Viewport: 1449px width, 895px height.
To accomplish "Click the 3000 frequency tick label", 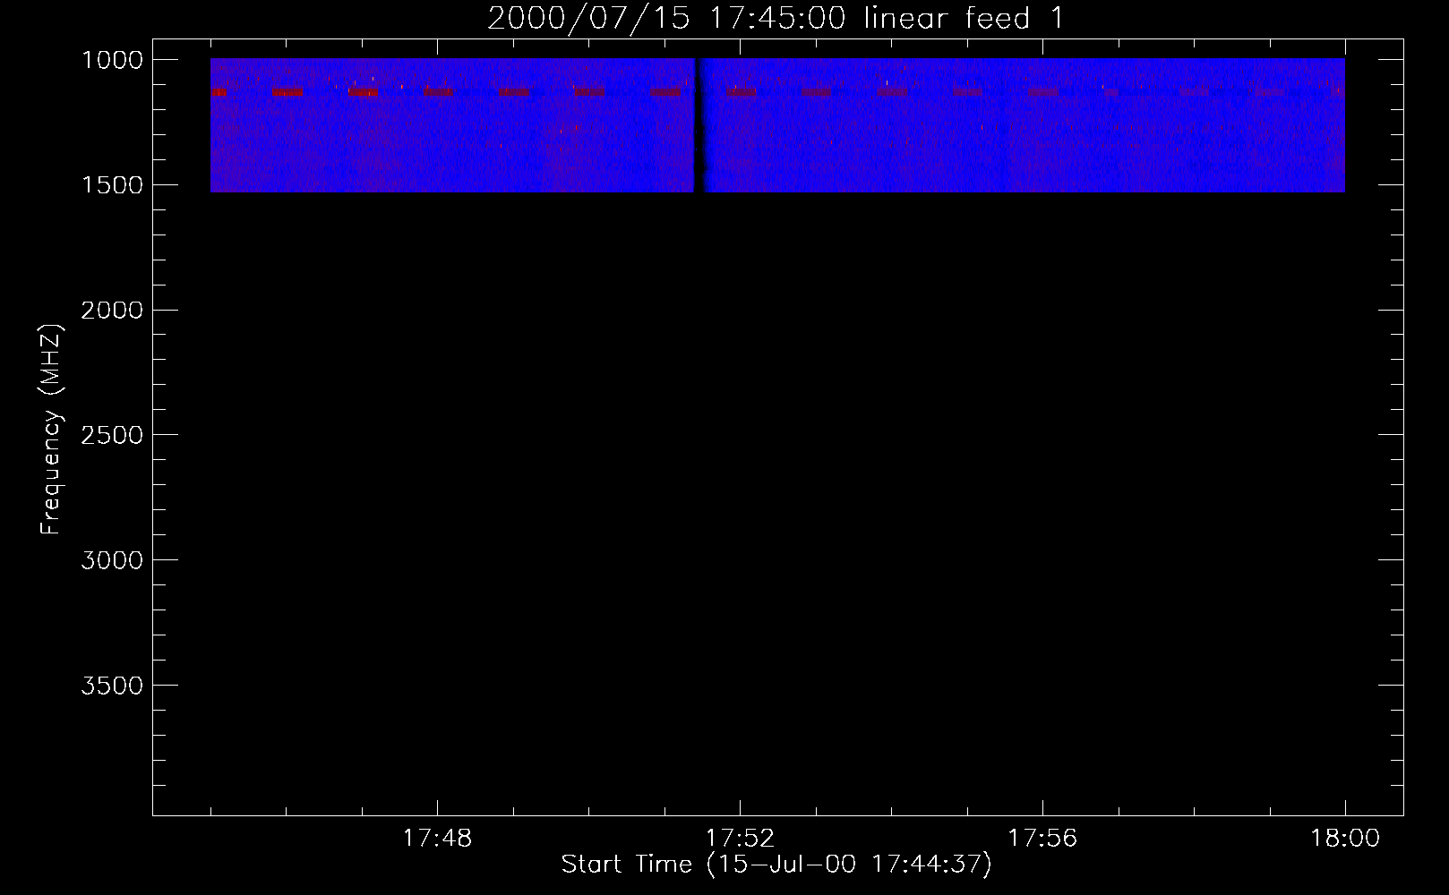I will 113,560.
